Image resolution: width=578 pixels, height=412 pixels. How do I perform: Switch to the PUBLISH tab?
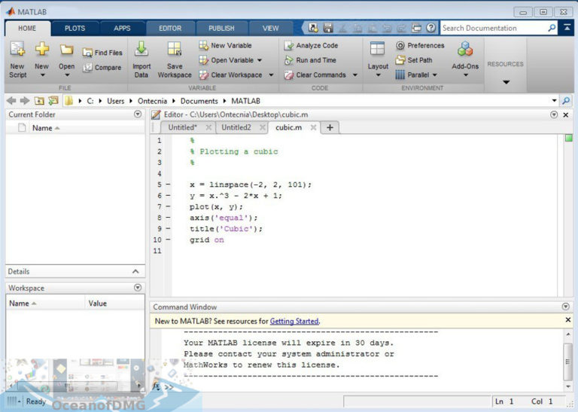point(221,29)
